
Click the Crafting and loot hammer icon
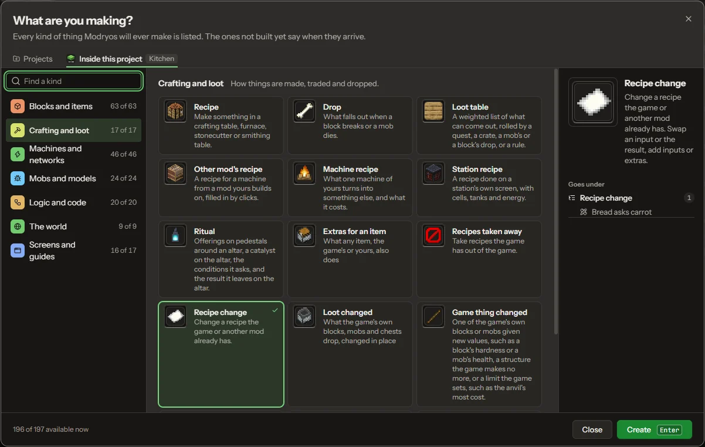pyautogui.click(x=18, y=130)
